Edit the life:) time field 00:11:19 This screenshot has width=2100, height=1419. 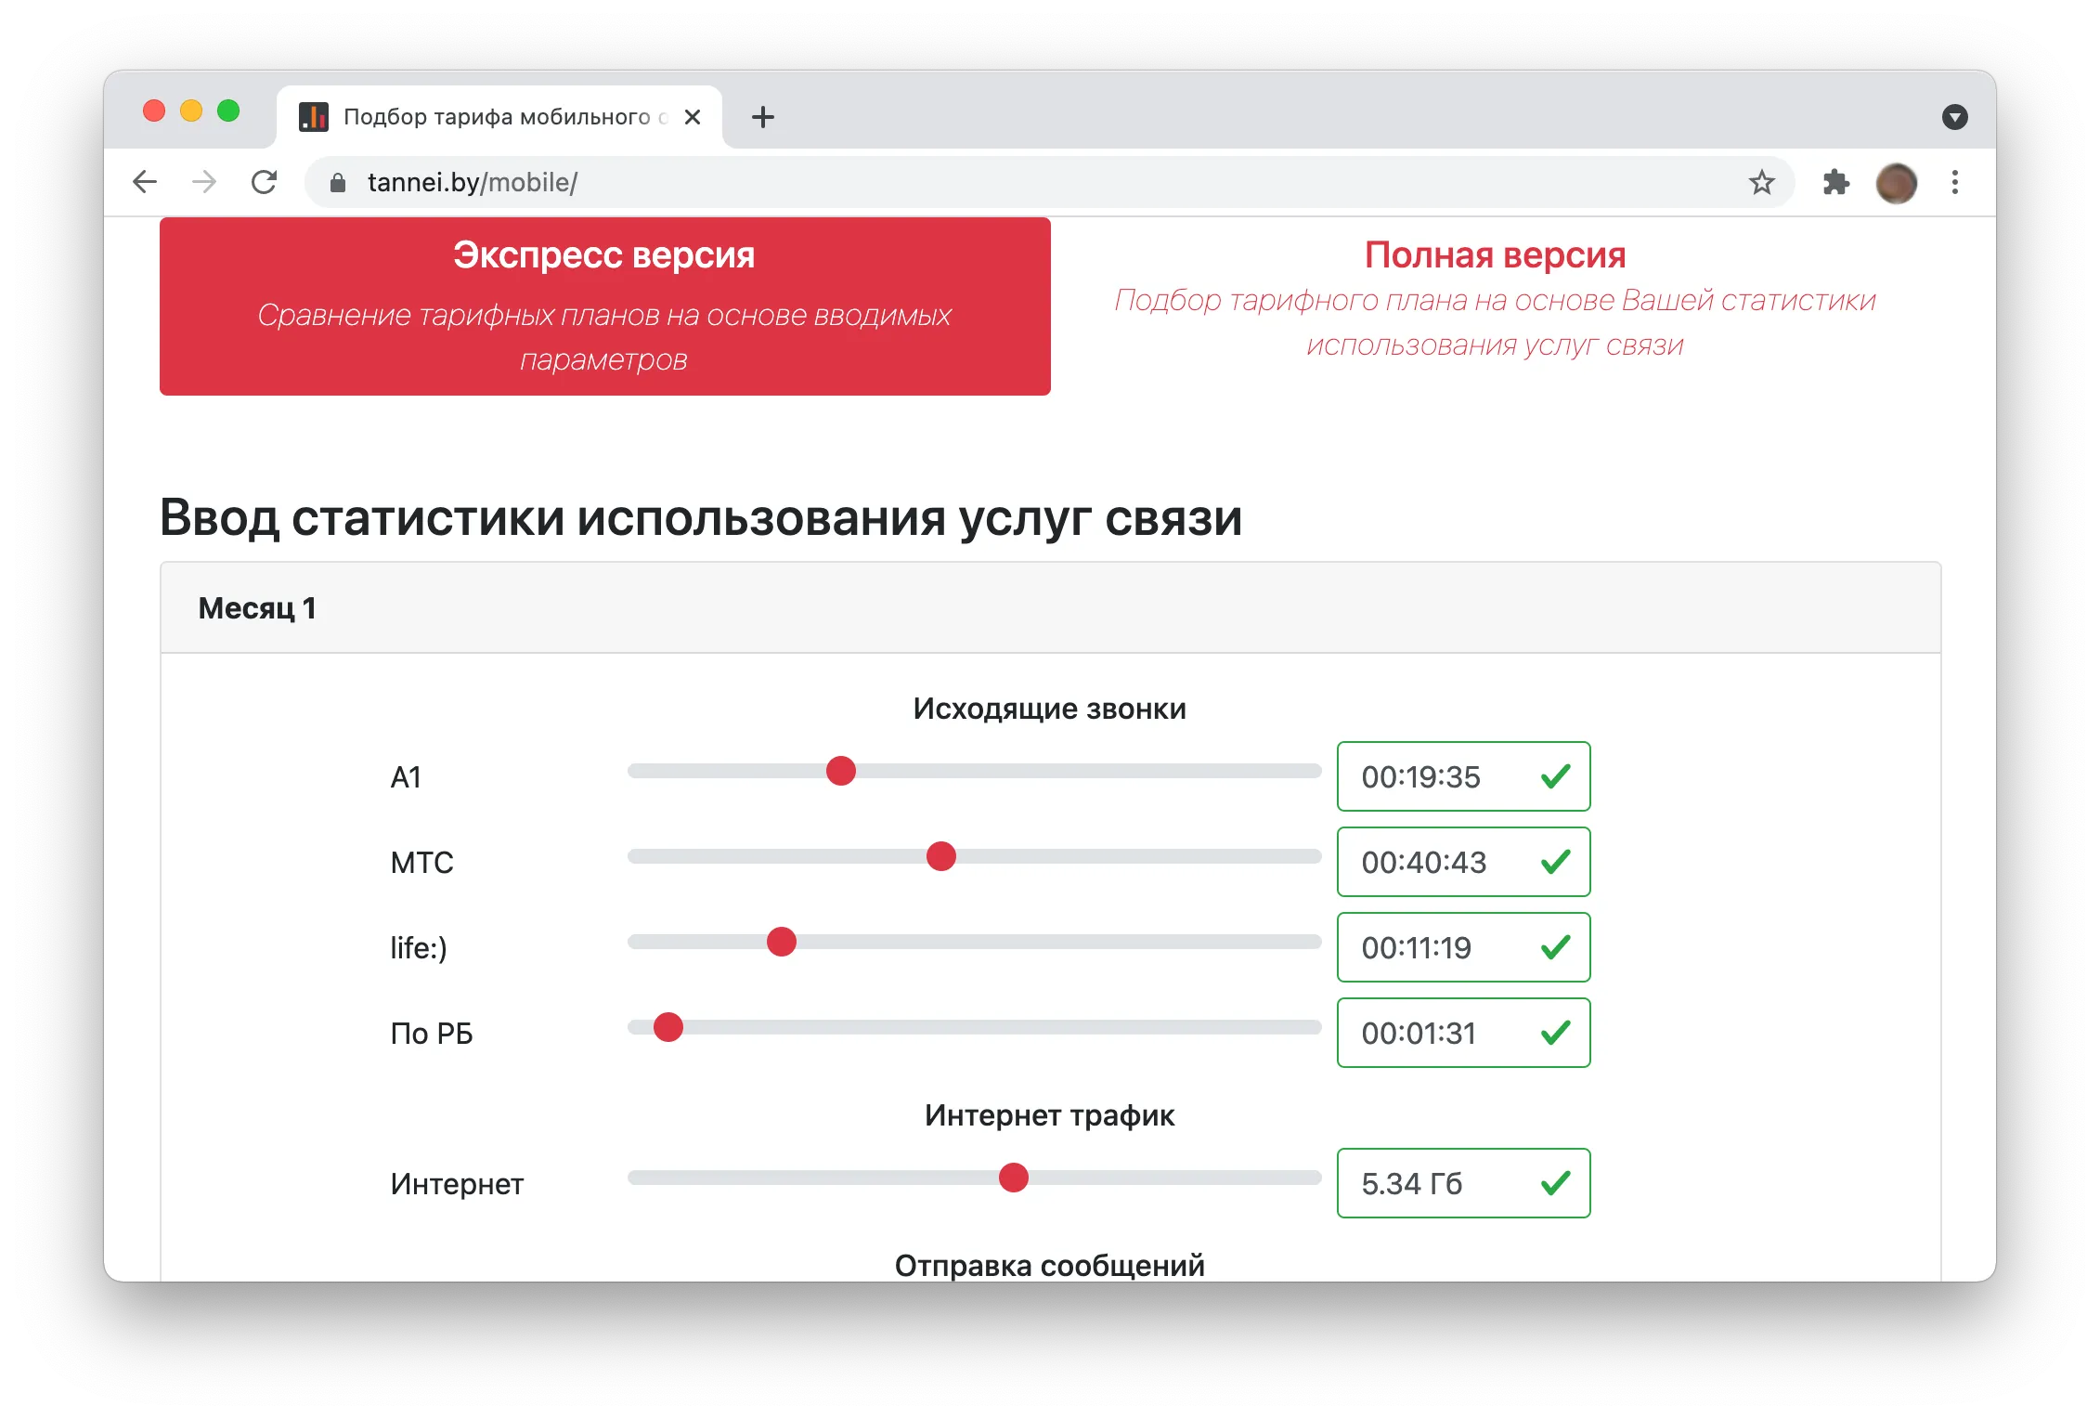1464,947
